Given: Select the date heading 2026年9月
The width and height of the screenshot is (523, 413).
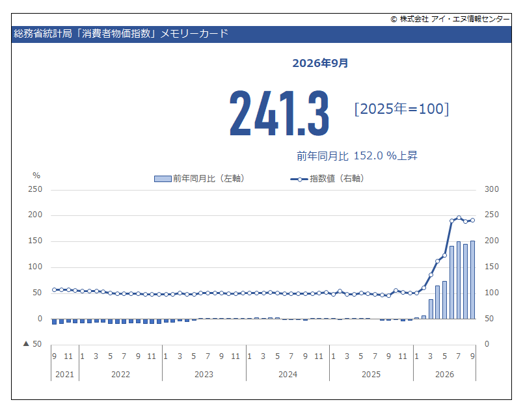Looking at the screenshot, I should click(x=320, y=63).
